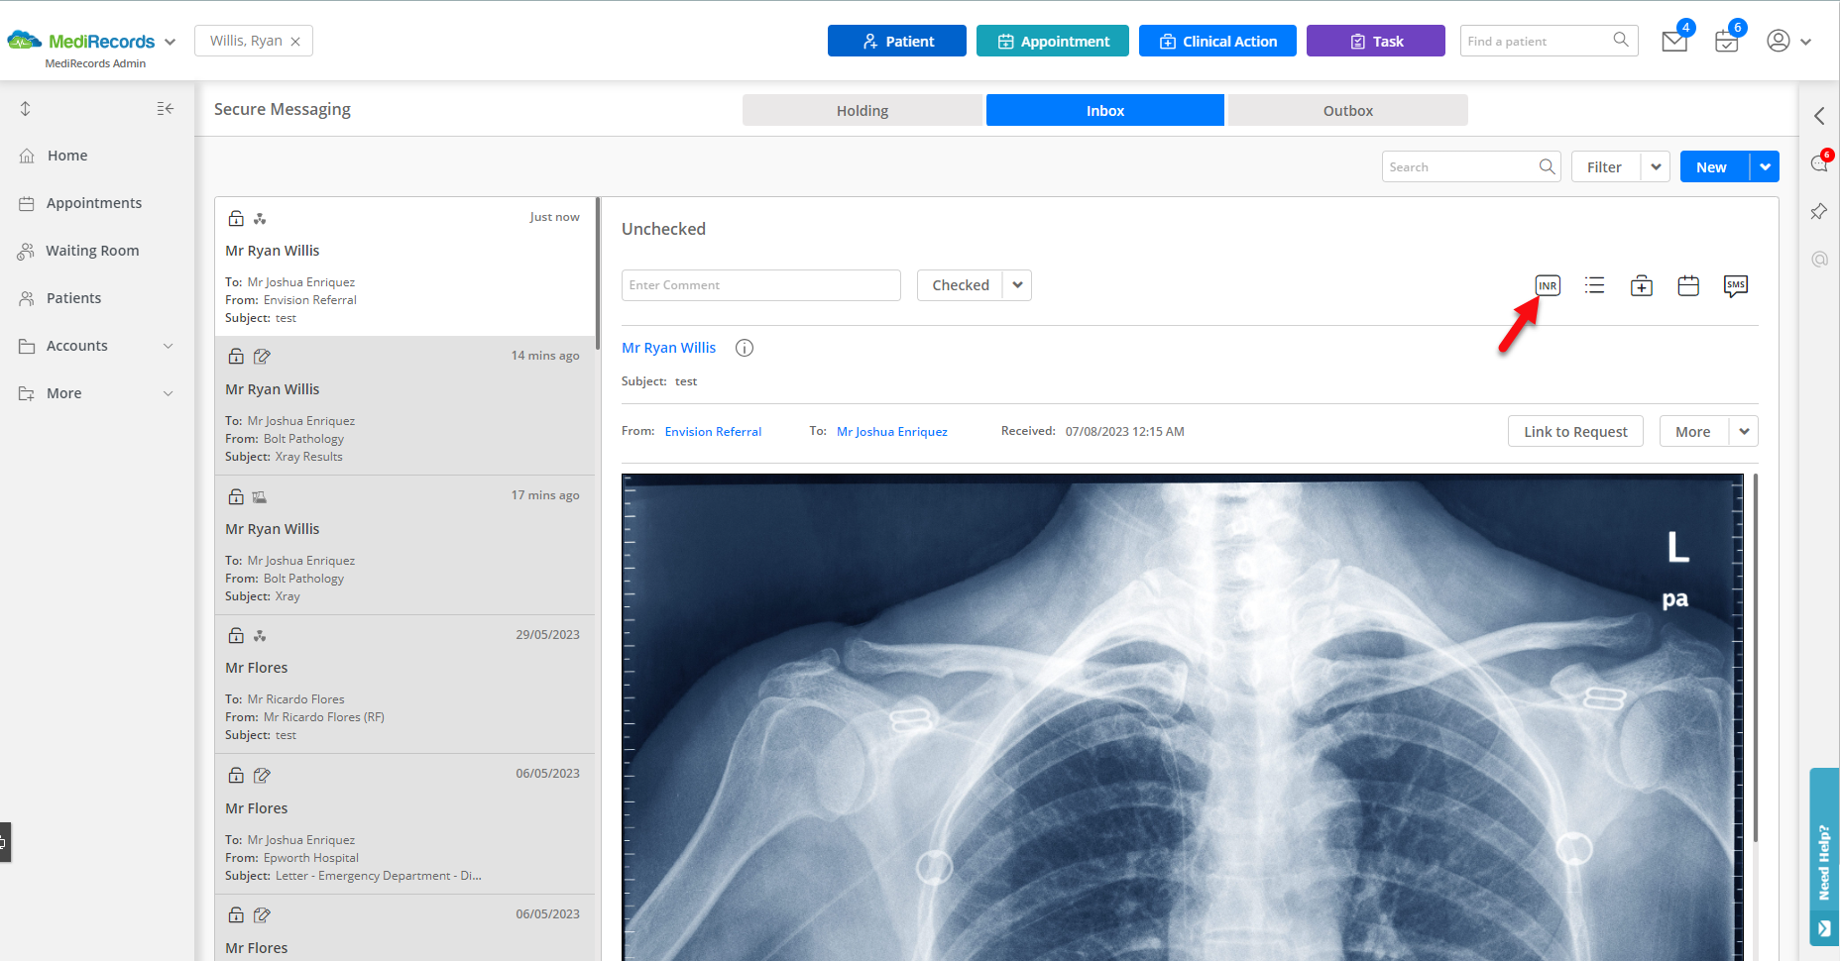Click the More button in message header

coord(1693,431)
